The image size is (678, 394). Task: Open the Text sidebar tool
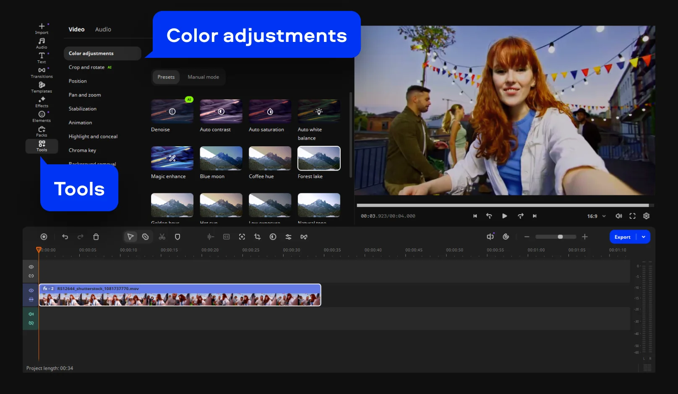pyautogui.click(x=42, y=58)
